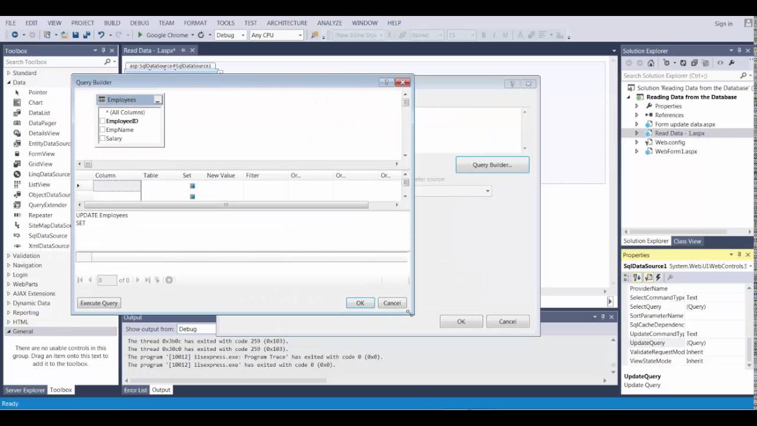
Task: Select the Repeater control in Toolbox
Action: (40, 215)
